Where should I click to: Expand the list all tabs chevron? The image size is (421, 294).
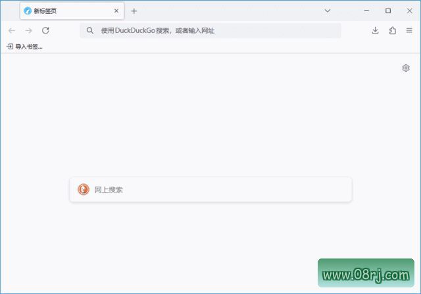pyautogui.click(x=328, y=11)
